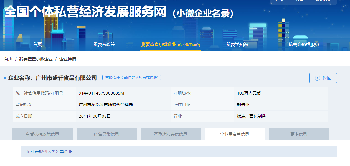Click the 企业详情 breadcrumb entry
350x166 pixels.
68,59
